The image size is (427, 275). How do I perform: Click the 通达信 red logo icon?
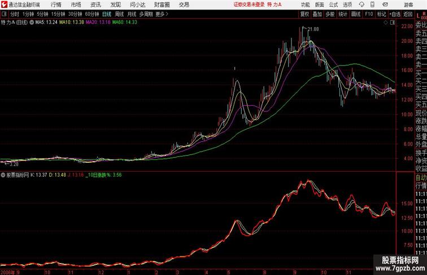pyautogui.click(x=4, y=5)
